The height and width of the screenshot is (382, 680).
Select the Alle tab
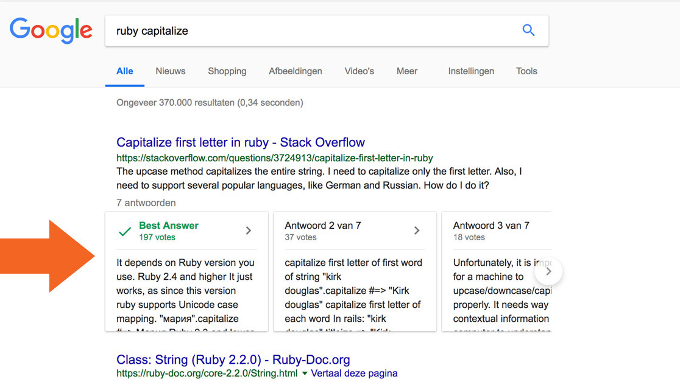click(x=125, y=71)
